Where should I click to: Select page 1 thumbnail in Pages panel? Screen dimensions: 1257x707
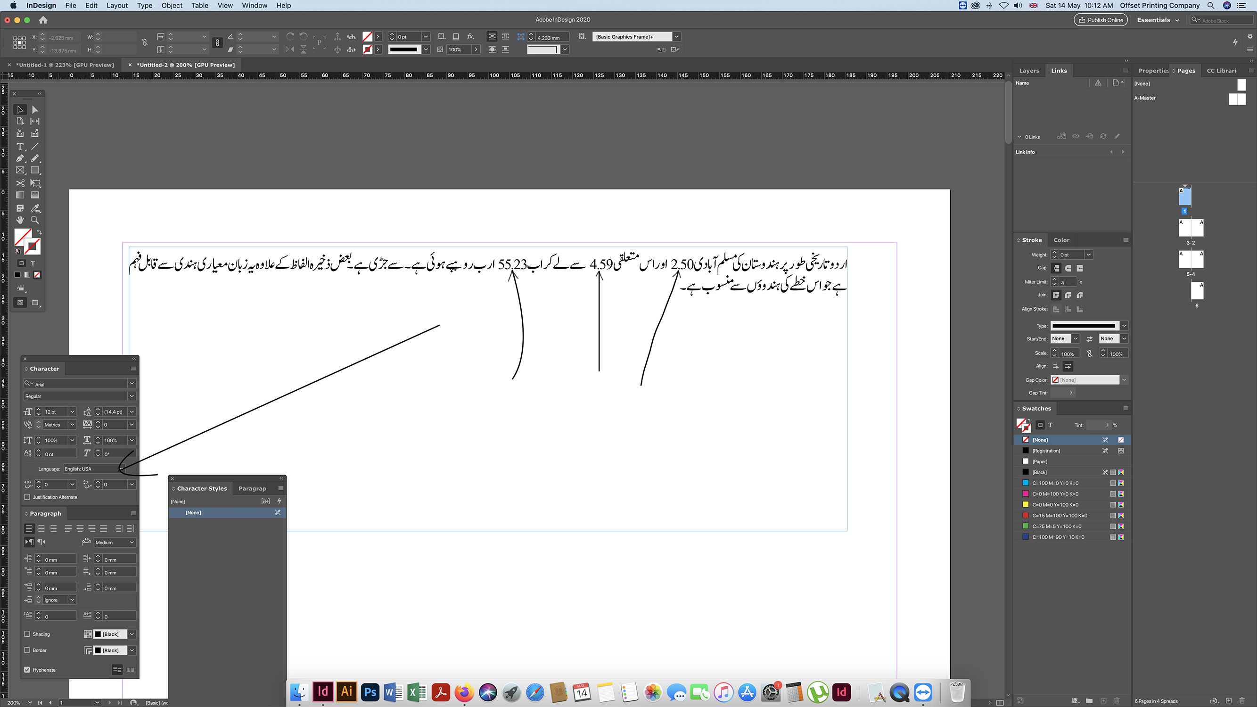tap(1184, 197)
